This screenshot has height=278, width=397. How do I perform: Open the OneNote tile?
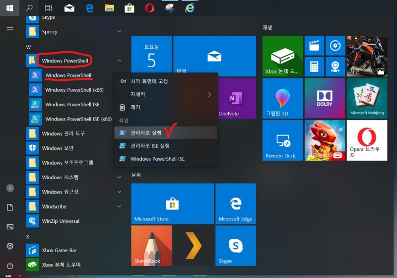click(x=237, y=98)
